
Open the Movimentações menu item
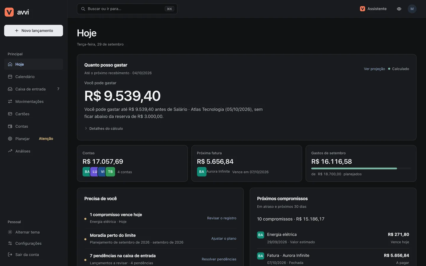pyautogui.click(x=33, y=101)
